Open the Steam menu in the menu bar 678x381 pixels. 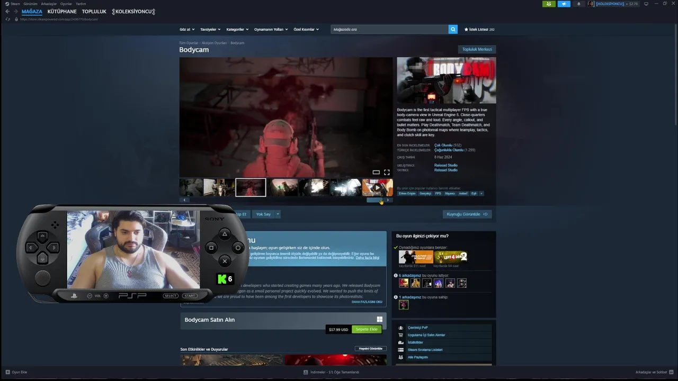tap(13, 4)
